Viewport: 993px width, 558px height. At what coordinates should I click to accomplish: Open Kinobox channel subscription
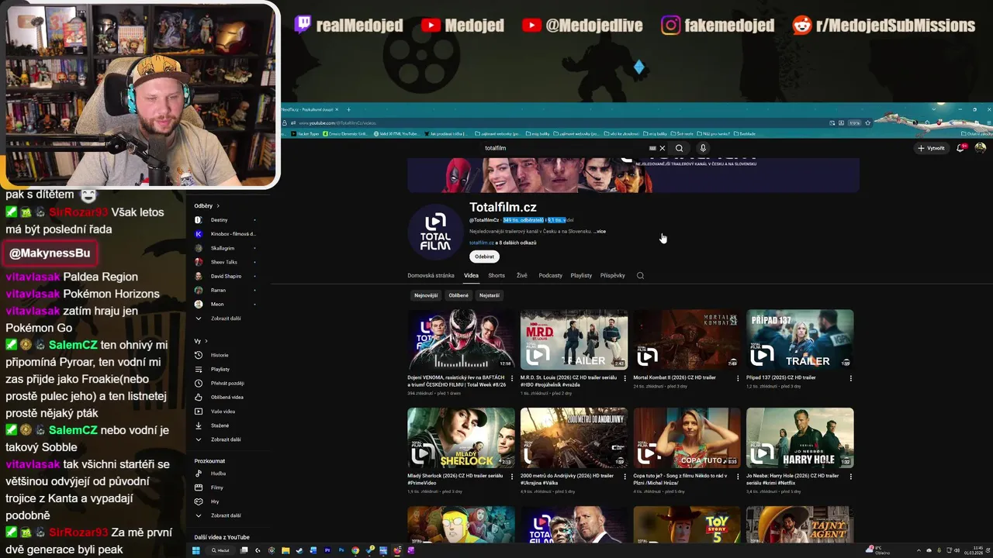(x=225, y=234)
